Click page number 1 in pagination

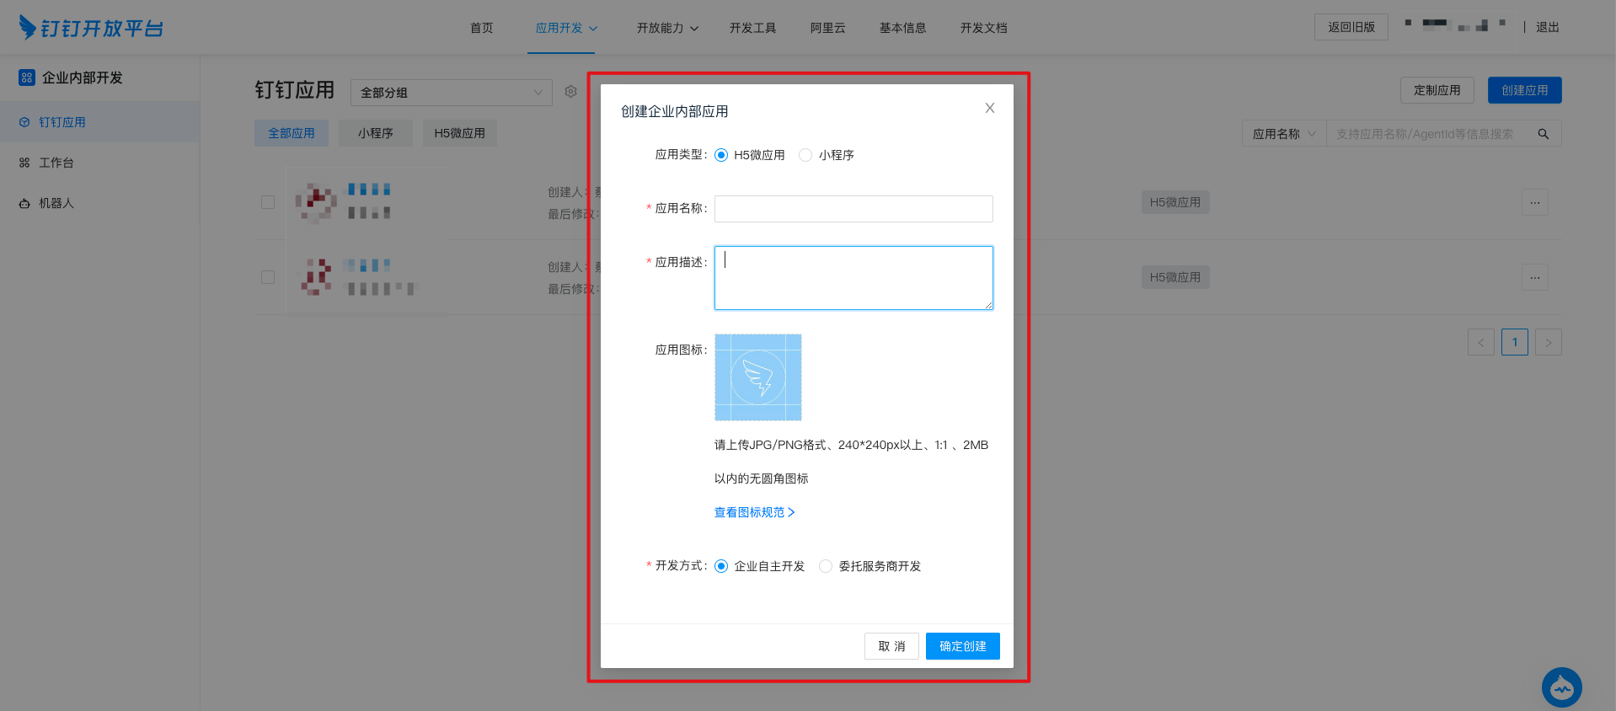[x=1515, y=342]
